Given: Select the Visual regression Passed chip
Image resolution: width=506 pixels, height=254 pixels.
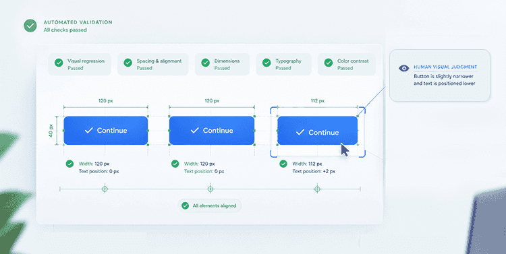Looking at the screenshot, I should tap(80, 64).
